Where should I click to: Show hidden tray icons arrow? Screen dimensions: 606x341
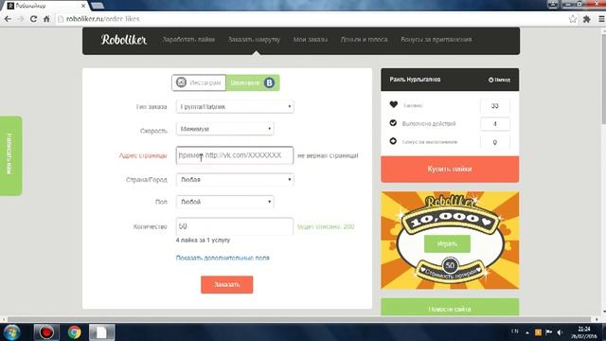(x=527, y=332)
